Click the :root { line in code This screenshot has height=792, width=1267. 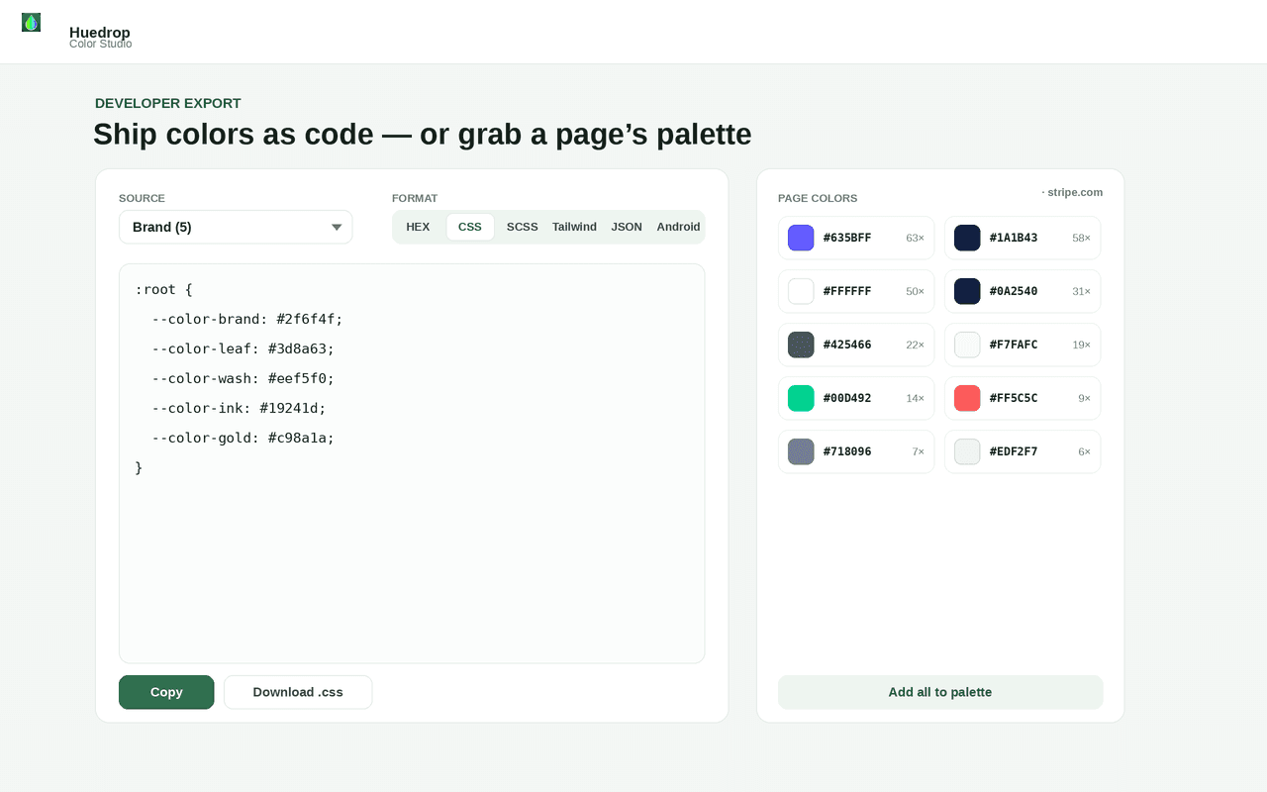point(164,289)
